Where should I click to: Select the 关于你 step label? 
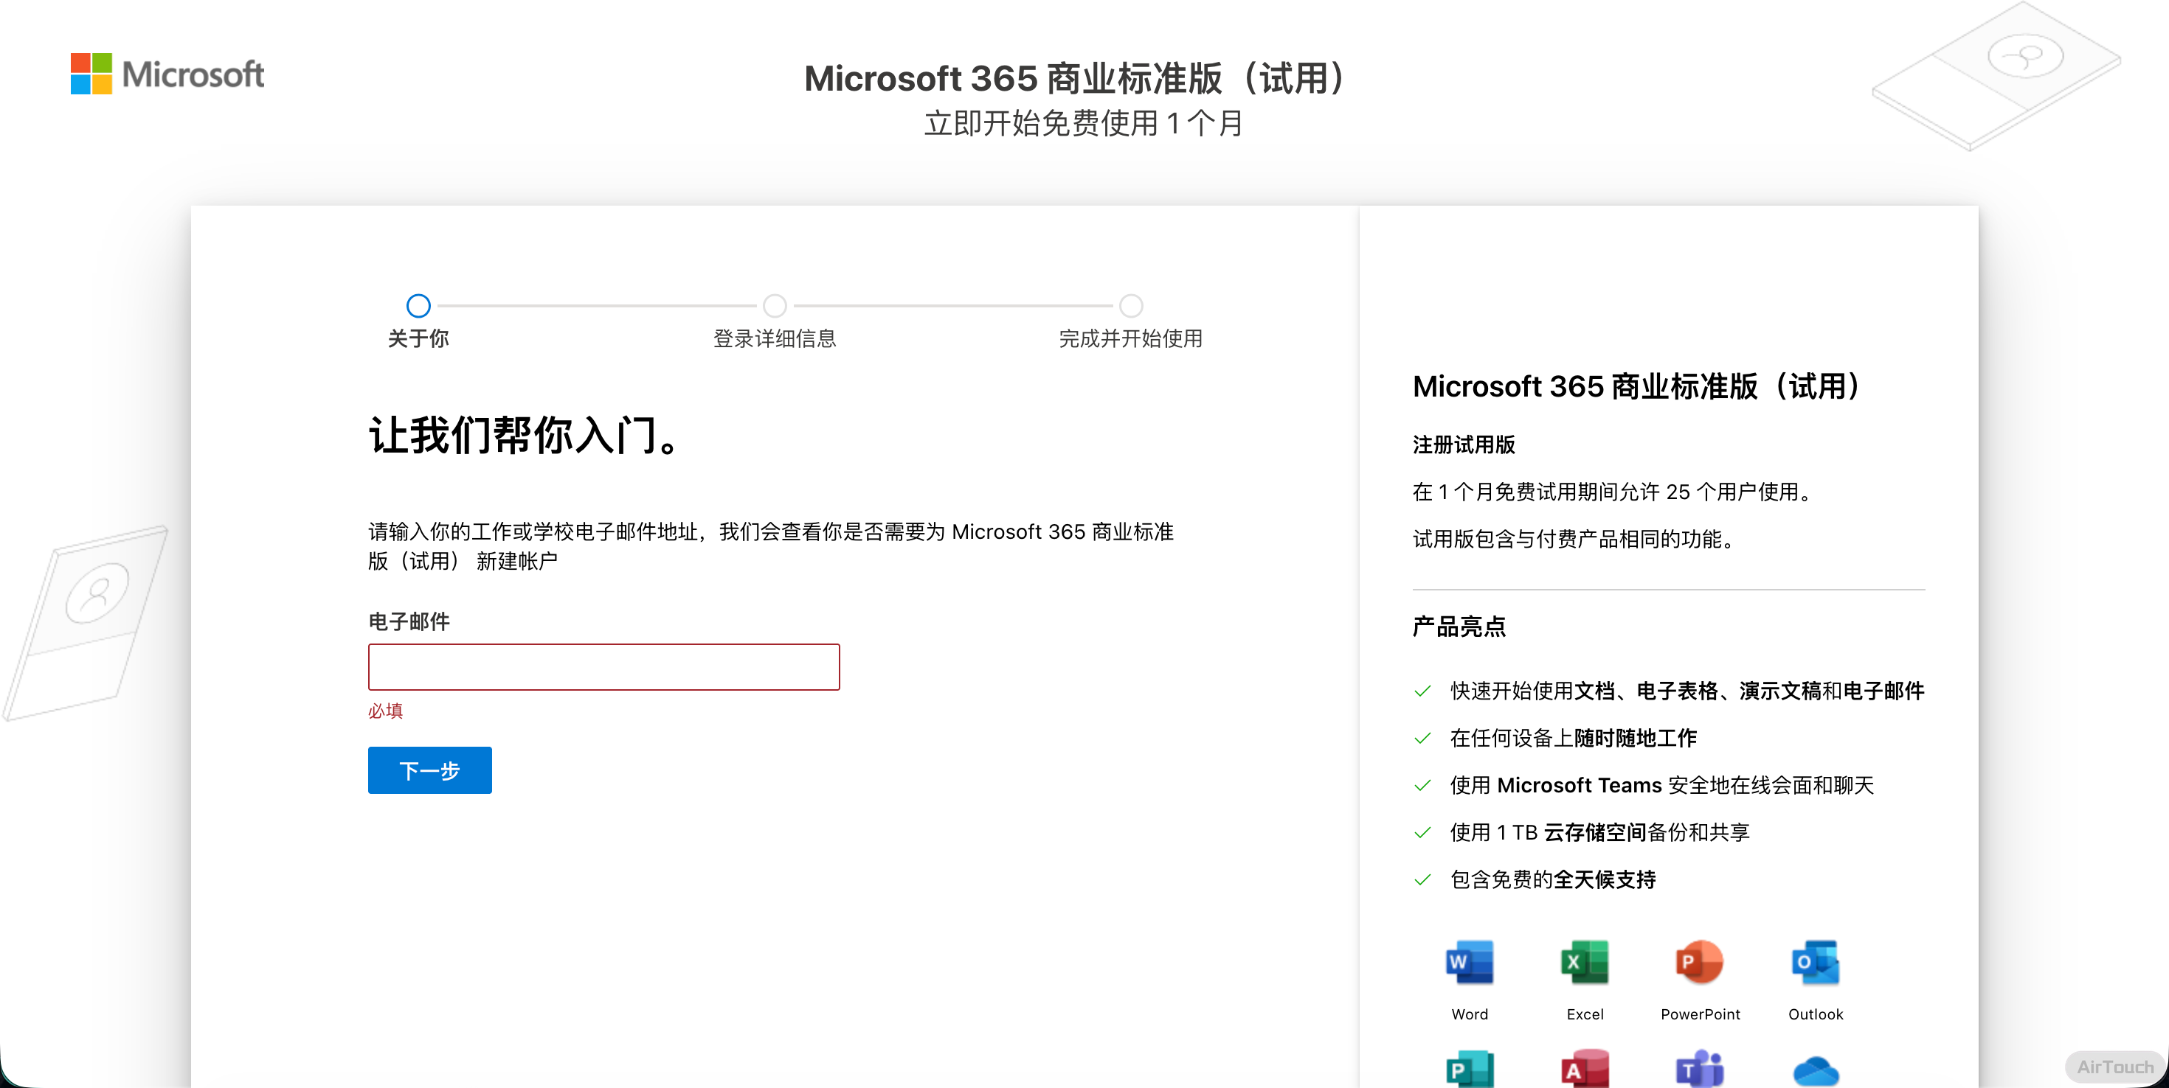click(x=418, y=338)
